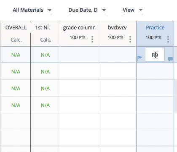Screen dimensions: 177x152
Task: Click third row 1st Ni. N/A value
Action: click(45, 89)
